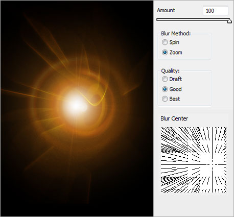Click the crosshair intersection in Blur Center
This screenshot has height=217, width=234.
(x=213, y=164)
